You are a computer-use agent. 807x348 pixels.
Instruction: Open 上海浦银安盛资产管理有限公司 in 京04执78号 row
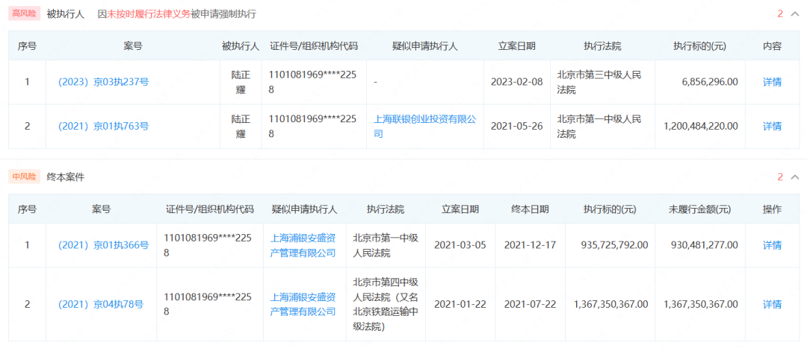click(303, 304)
